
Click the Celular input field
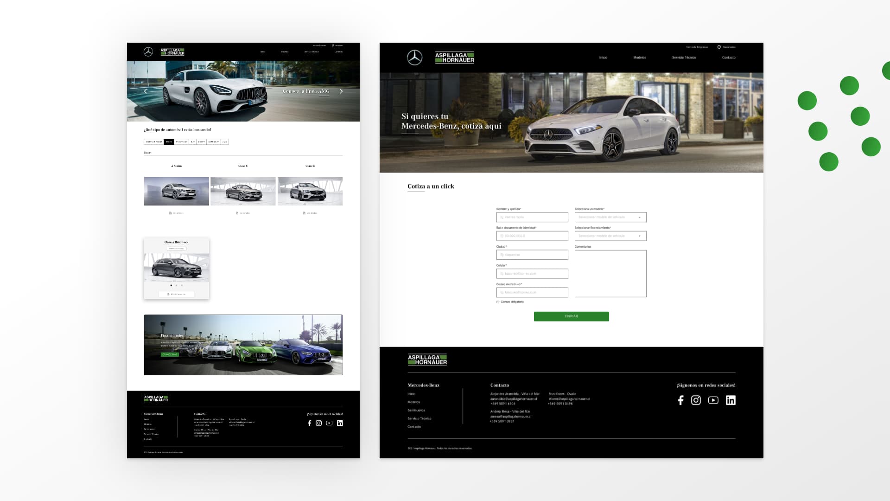pos(532,274)
